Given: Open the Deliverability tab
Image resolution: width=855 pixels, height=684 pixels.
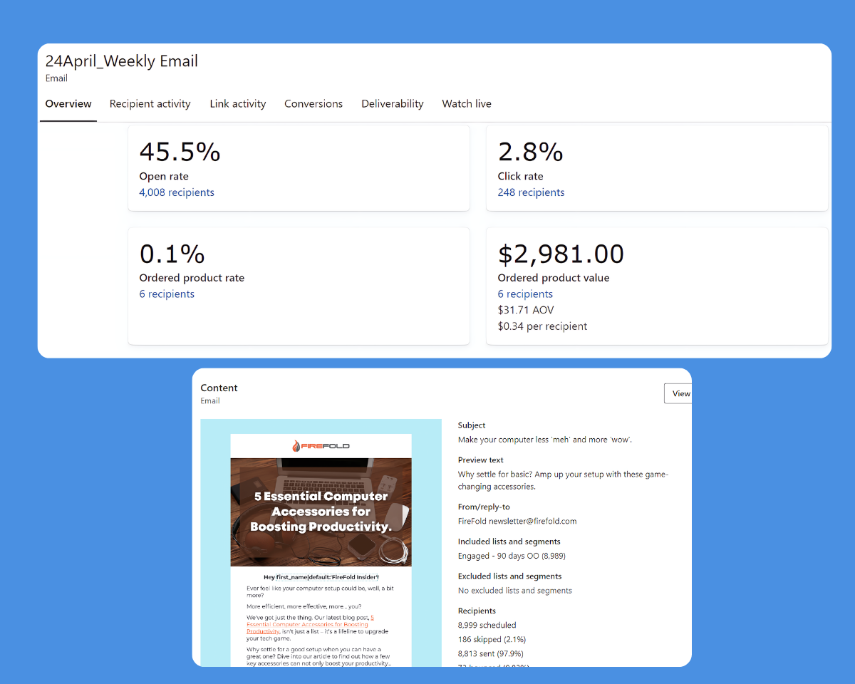Looking at the screenshot, I should (392, 104).
